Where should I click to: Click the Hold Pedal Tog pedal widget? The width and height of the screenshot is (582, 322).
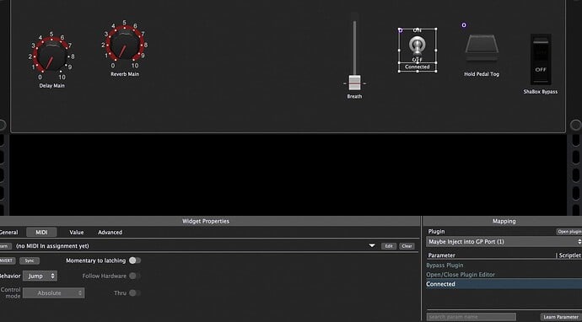point(482,48)
